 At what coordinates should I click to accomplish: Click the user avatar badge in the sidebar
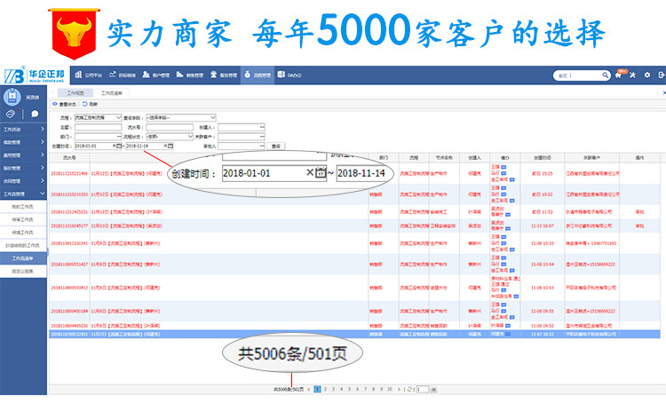[12, 97]
